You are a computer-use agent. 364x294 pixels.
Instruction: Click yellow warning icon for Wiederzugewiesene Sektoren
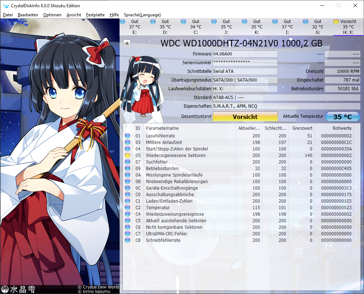click(128, 155)
